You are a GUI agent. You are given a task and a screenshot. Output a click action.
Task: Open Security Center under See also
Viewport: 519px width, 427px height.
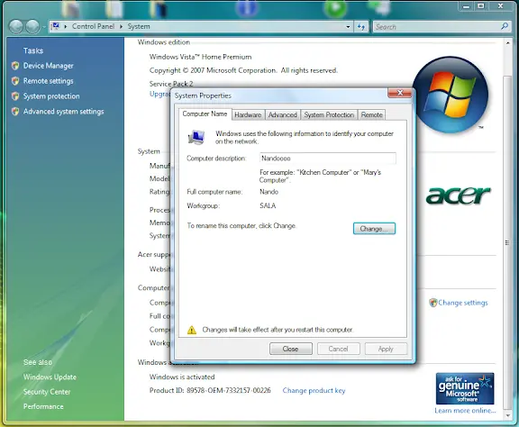click(x=47, y=392)
